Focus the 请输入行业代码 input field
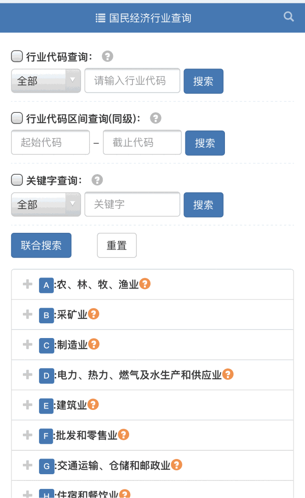 pos(132,80)
